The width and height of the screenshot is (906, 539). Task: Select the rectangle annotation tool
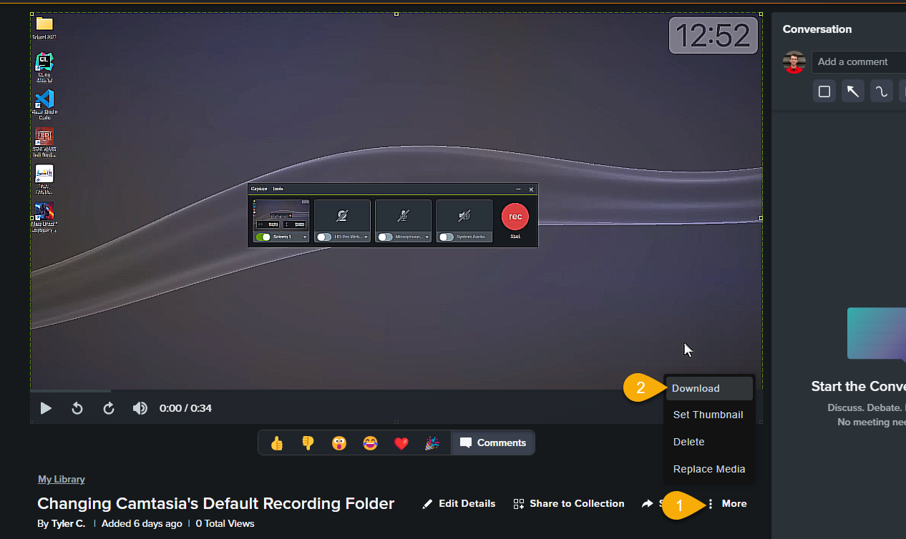[824, 92]
